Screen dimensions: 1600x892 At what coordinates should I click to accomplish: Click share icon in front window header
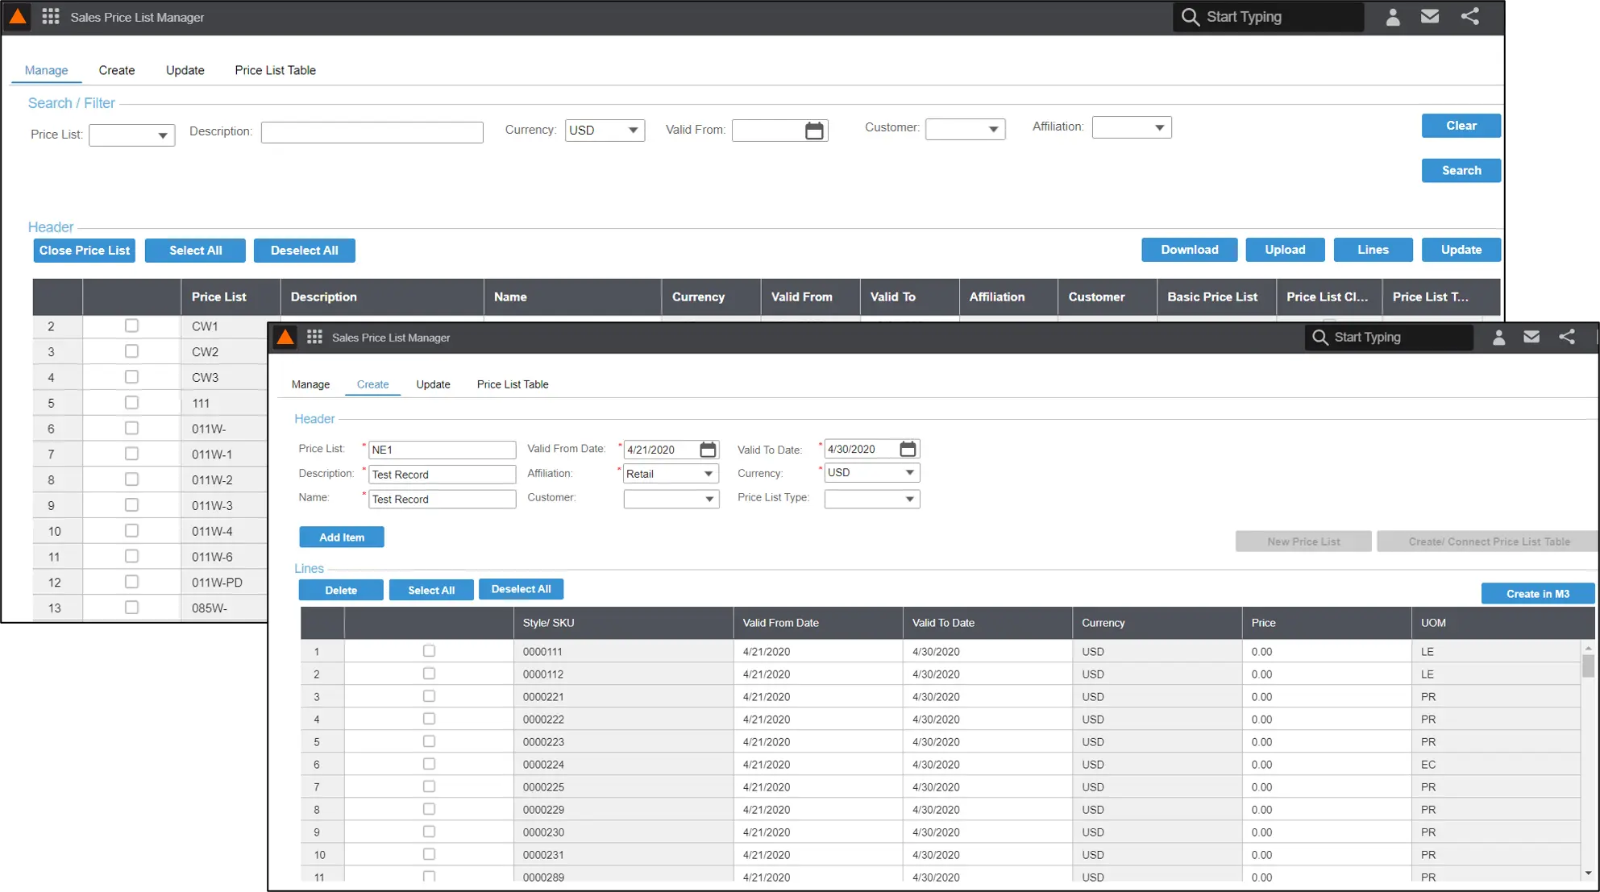pos(1566,338)
